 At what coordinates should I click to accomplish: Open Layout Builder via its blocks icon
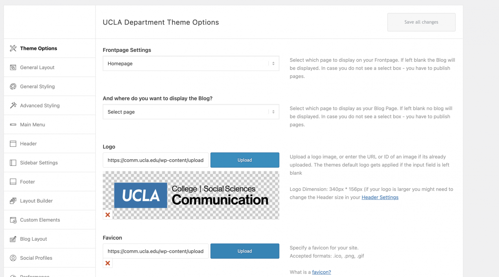(x=13, y=201)
